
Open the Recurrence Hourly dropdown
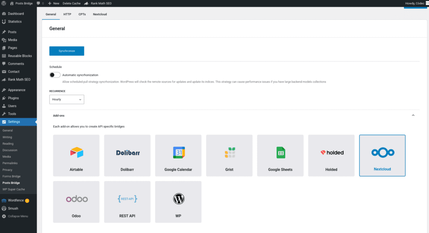click(x=67, y=99)
